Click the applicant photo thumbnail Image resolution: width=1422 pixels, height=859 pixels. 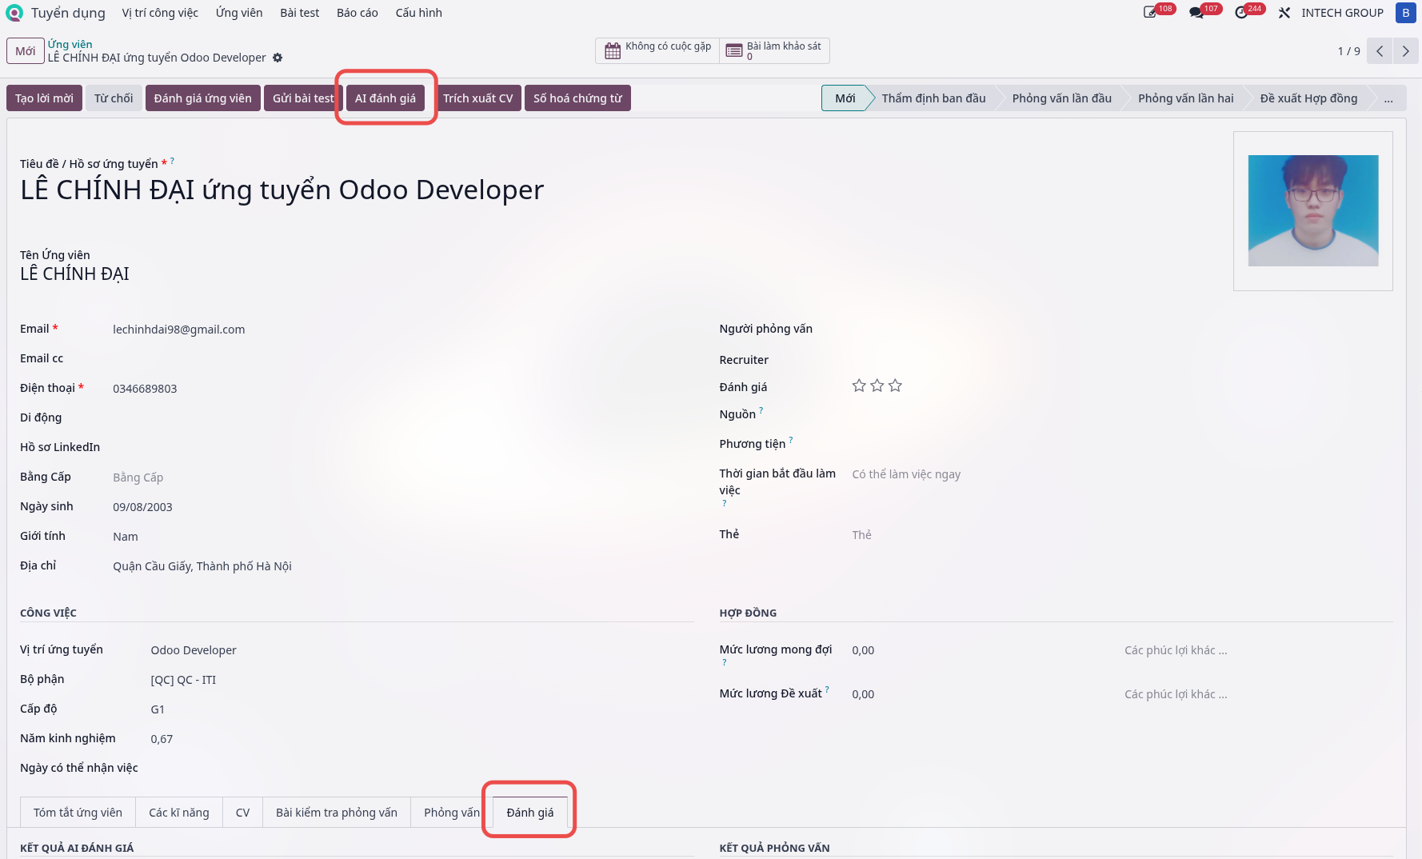pos(1313,210)
